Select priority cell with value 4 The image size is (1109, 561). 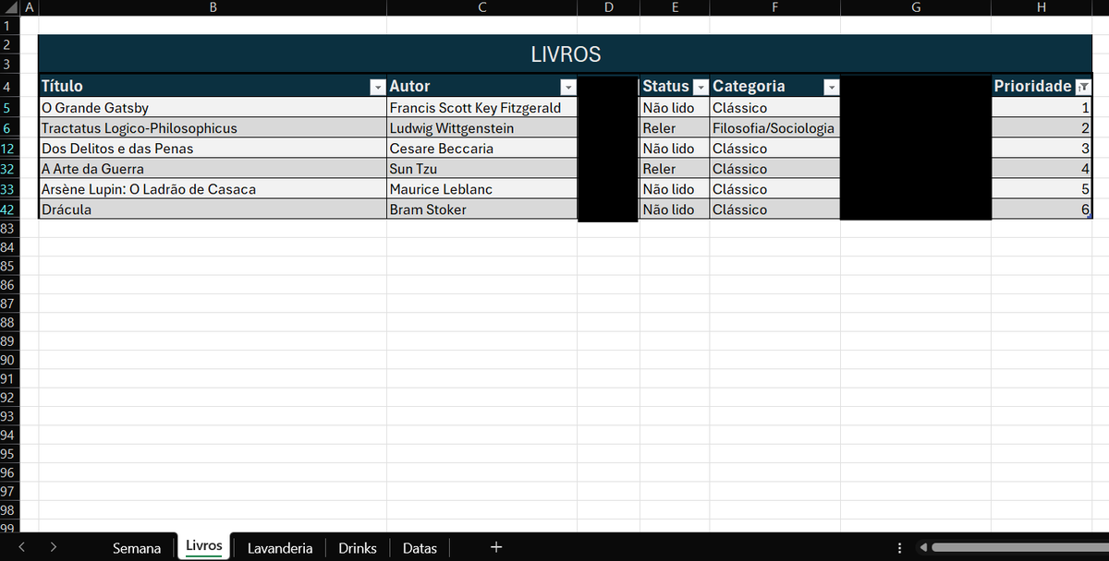pyautogui.click(x=1042, y=169)
